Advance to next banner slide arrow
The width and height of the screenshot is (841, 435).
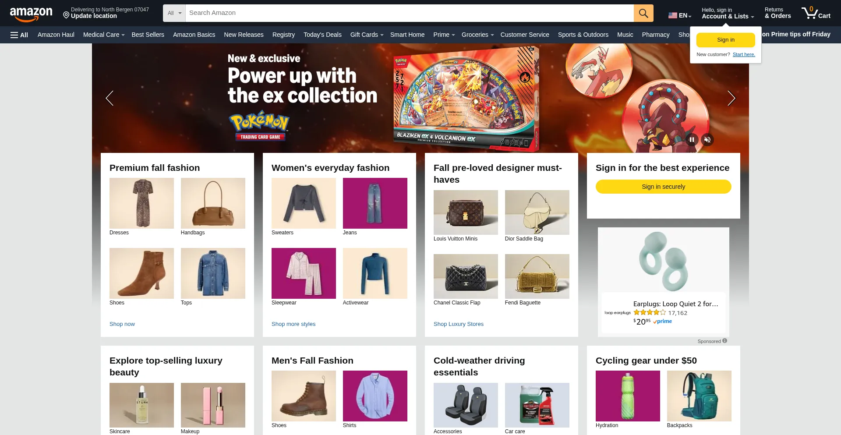731,98
